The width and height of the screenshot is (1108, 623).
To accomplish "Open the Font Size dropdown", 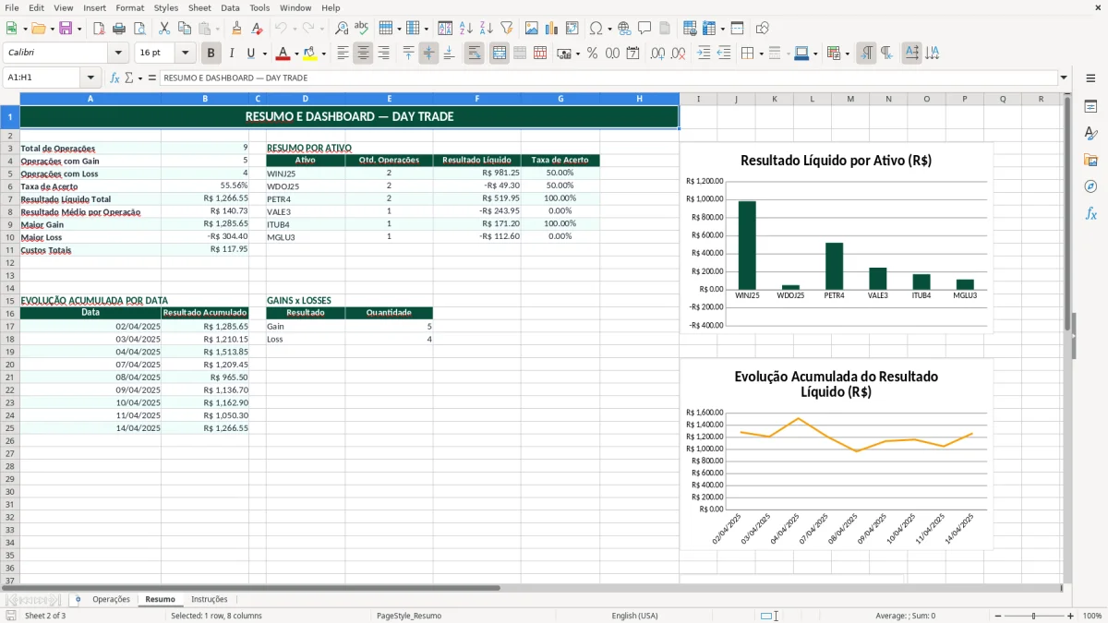I will point(185,54).
